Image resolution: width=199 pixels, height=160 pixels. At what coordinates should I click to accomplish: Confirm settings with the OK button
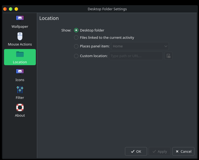136,151
